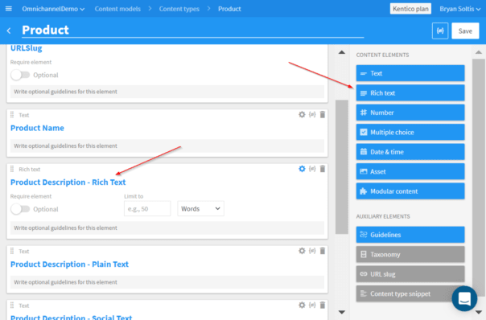The height and width of the screenshot is (320, 486).
Task: Delete the Product Name element
Action: point(323,115)
